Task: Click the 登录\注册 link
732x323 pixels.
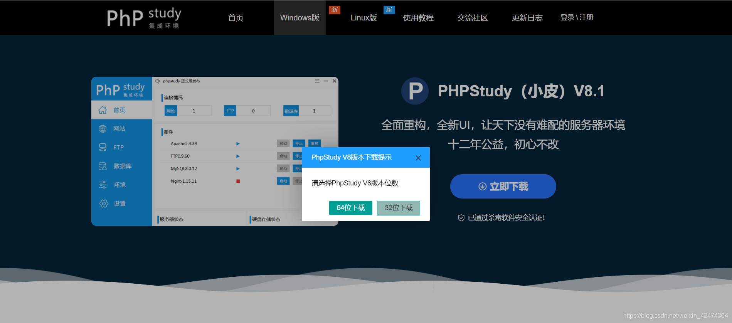Action: coord(577,17)
